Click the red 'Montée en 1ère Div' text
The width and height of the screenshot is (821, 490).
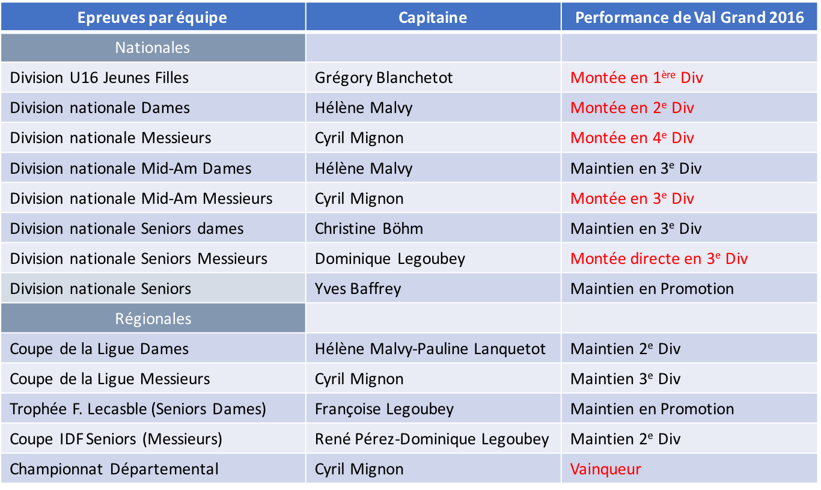(x=636, y=78)
